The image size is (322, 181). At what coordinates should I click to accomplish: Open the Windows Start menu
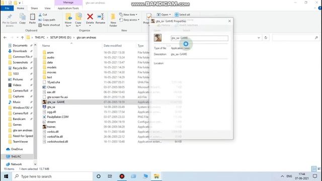(x=6, y=176)
